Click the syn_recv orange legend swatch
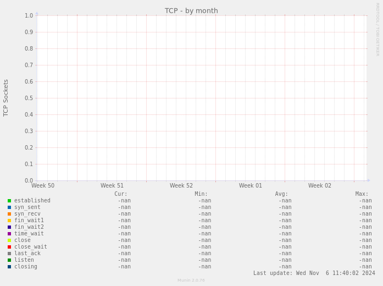Viewport: 383px width, 286px height. pyautogui.click(x=9, y=214)
